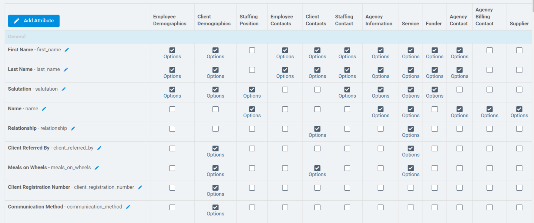Click the edit pencil next to First Name
534x223 pixels.
(x=67, y=50)
